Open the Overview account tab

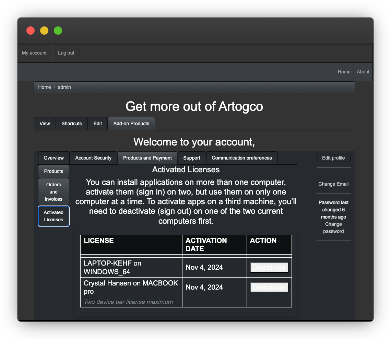54,158
